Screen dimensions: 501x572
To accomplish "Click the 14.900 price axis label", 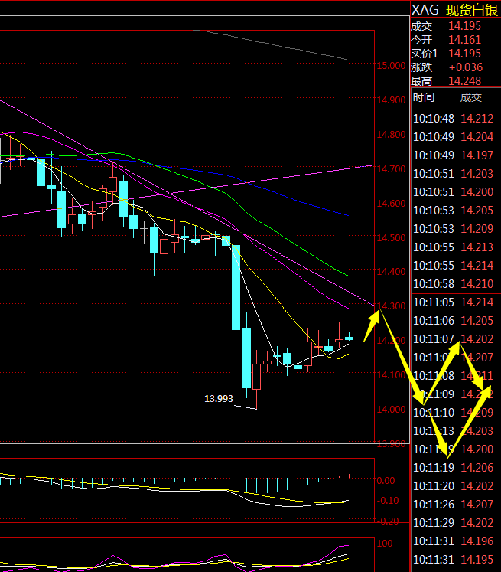I will [391, 100].
